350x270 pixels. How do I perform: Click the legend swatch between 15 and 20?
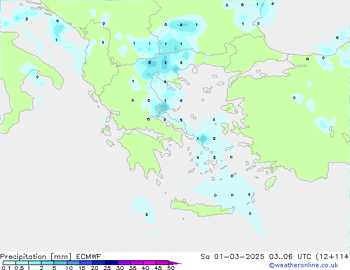pyautogui.click(x=86, y=263)
